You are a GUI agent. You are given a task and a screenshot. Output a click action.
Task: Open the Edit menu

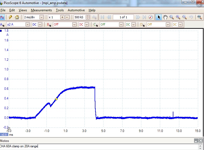[x=12, y=10]
